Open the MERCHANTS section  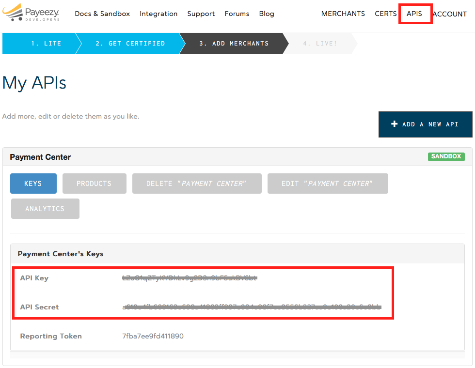[x=343, y=14]
